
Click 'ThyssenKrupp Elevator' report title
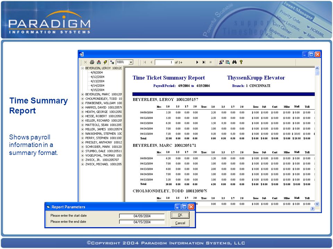pos(256,78)
